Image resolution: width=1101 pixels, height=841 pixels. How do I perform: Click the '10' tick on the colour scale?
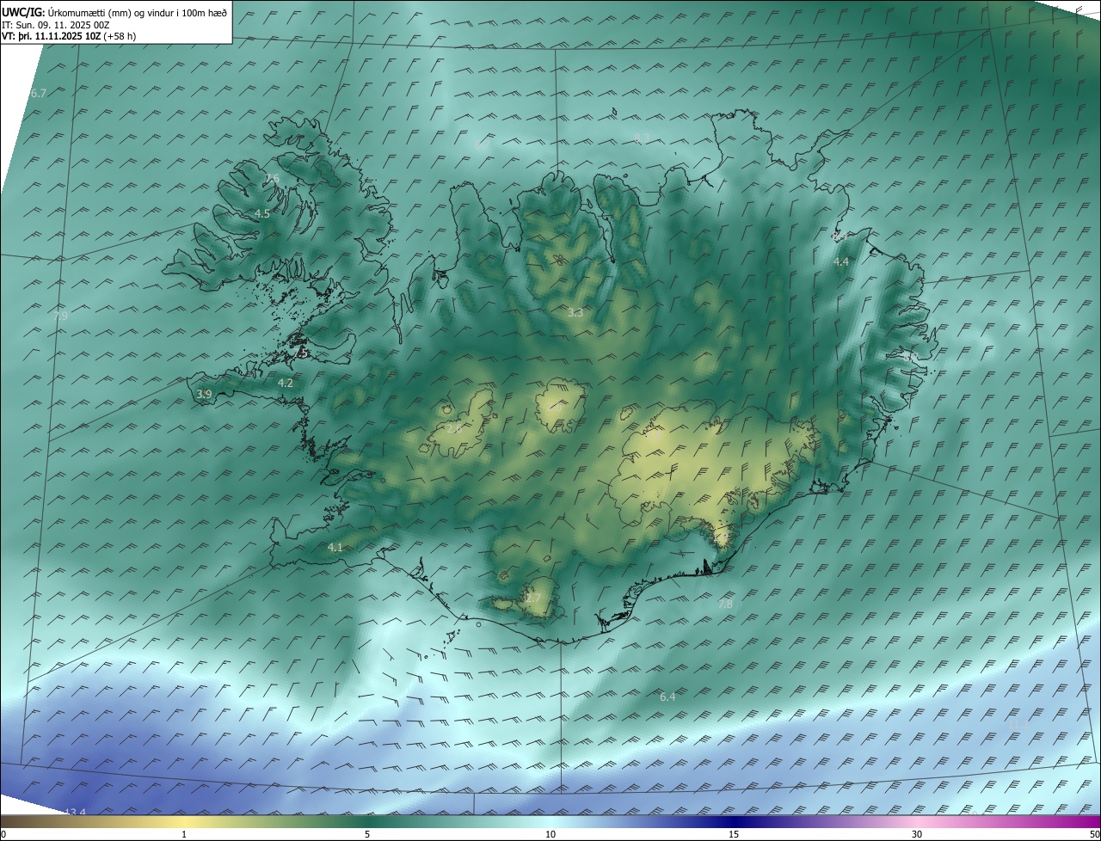click(550, 834)
